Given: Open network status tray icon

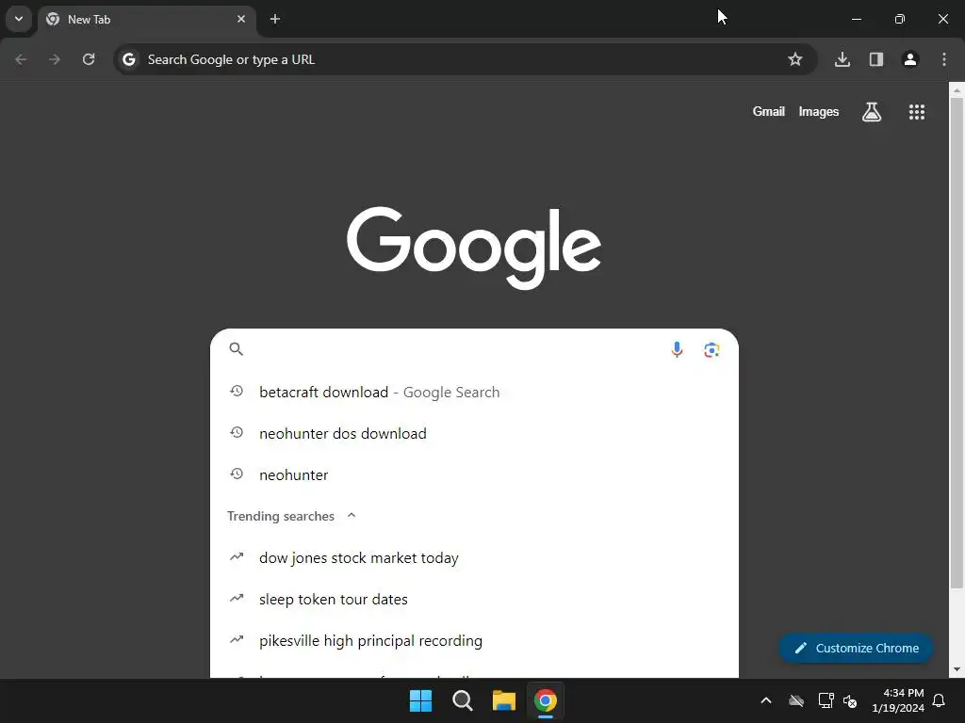Looking at the screenshot, I should (826, 700).
